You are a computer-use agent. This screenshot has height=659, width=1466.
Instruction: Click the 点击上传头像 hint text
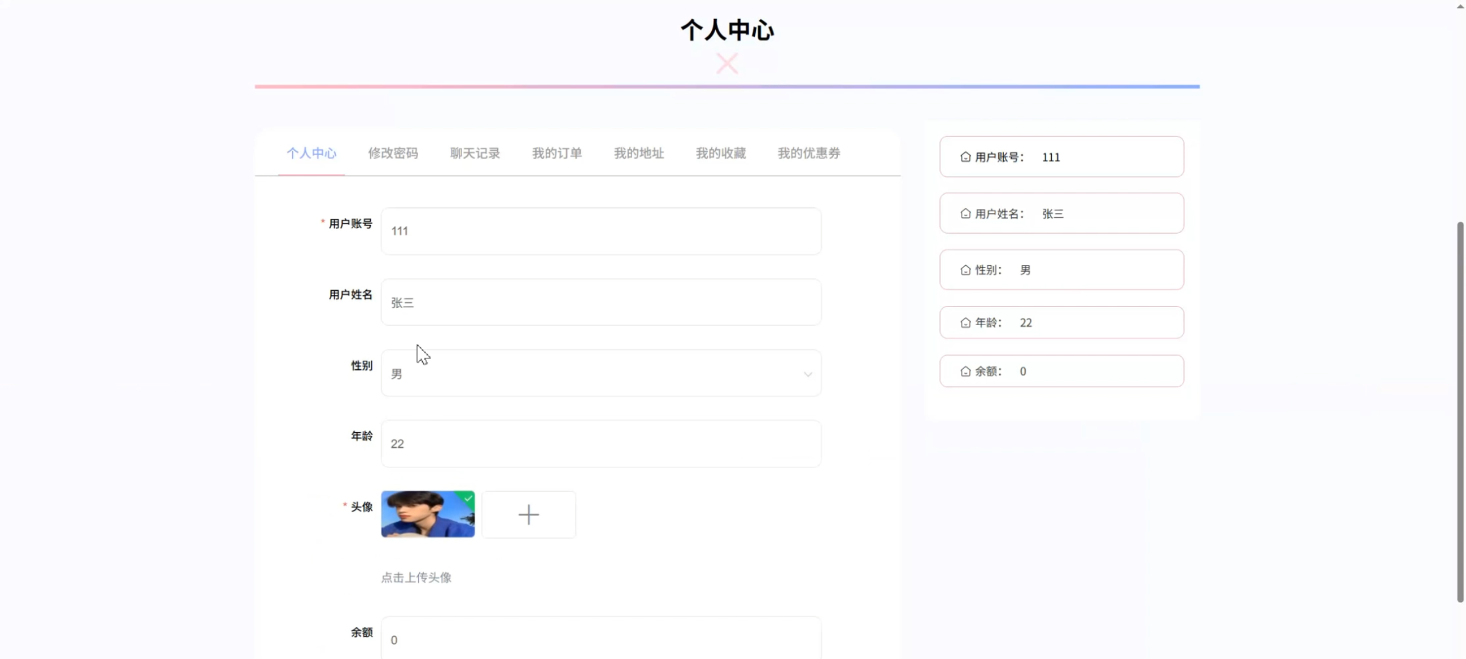pos(416,578)
